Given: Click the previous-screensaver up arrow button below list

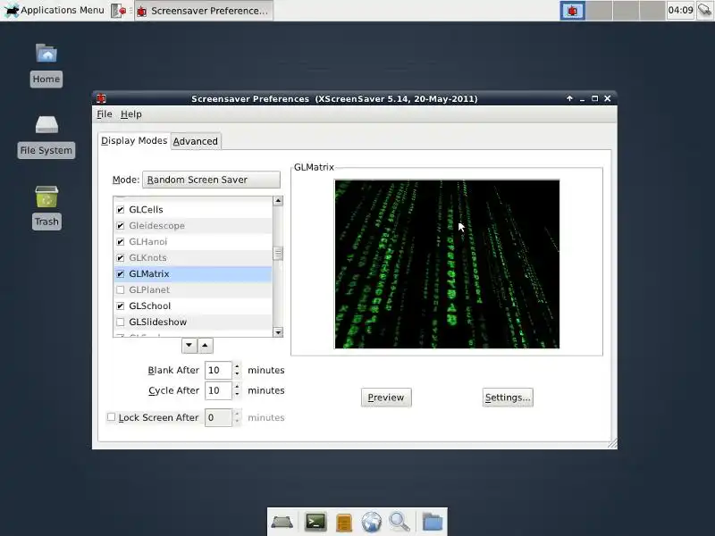Looking at the screenshot, I should 206,346.
